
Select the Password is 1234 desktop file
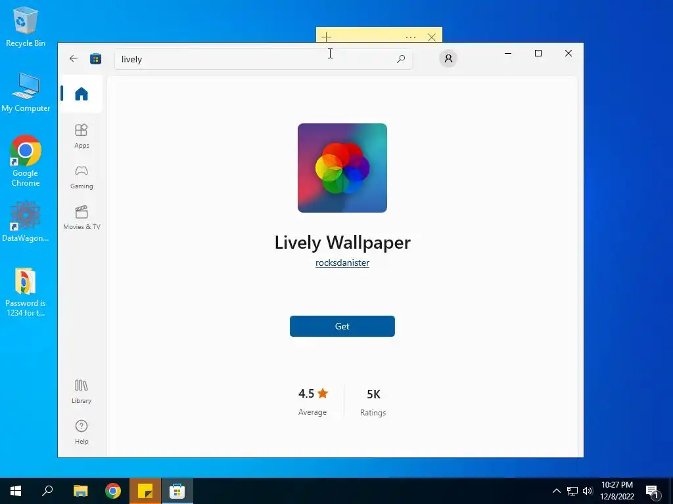tap(26, 292)
